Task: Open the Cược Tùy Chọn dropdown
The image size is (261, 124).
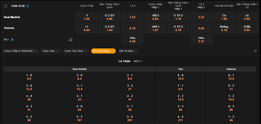Action: pyautogui.click(x=76, y=51)
